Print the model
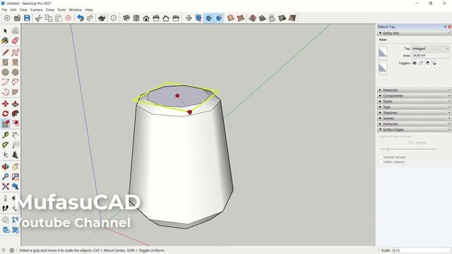452x254 pixels. click(x=102, y=18)
